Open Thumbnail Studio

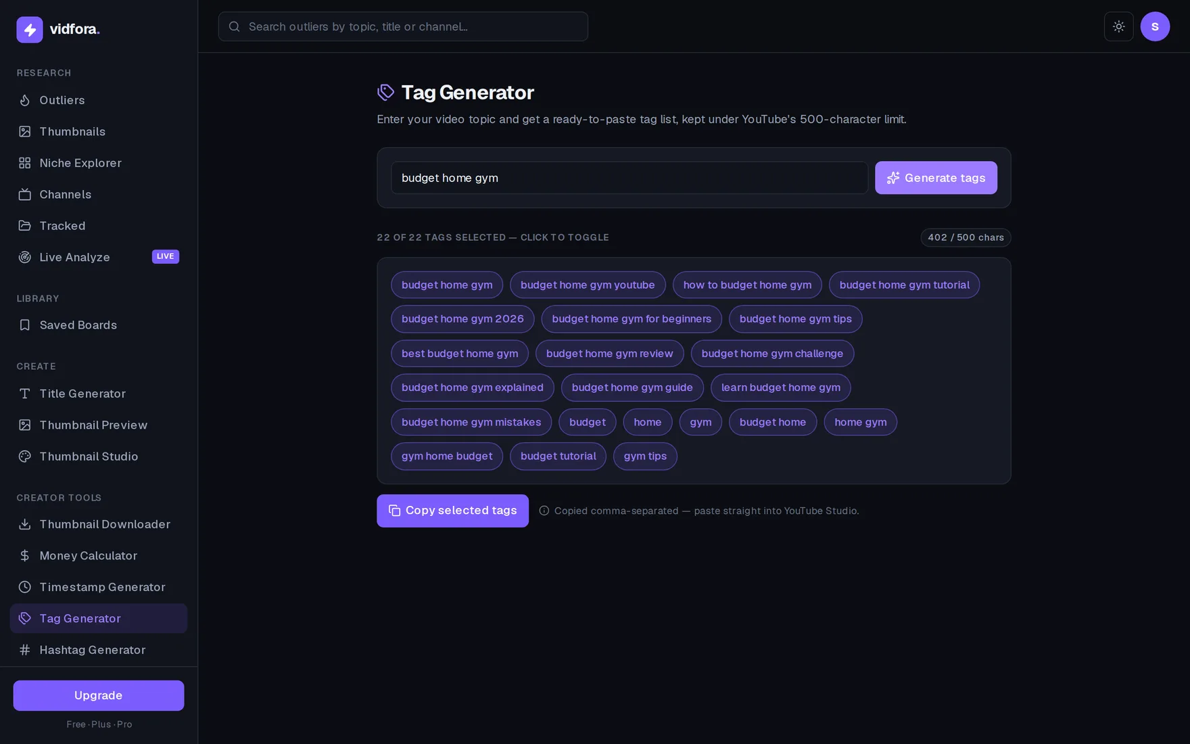tap(99, 457)
